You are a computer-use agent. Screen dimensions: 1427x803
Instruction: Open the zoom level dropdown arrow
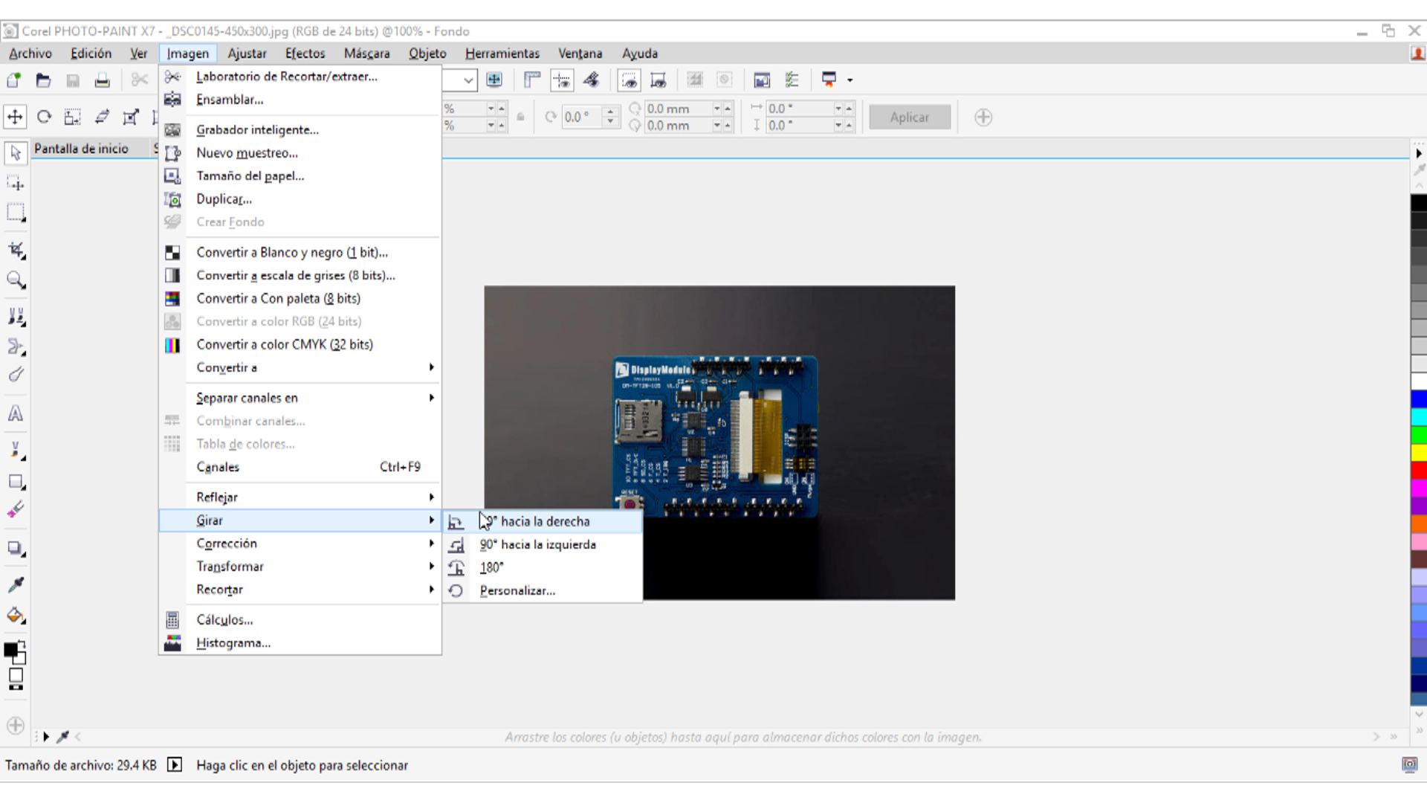click(468, 80)
